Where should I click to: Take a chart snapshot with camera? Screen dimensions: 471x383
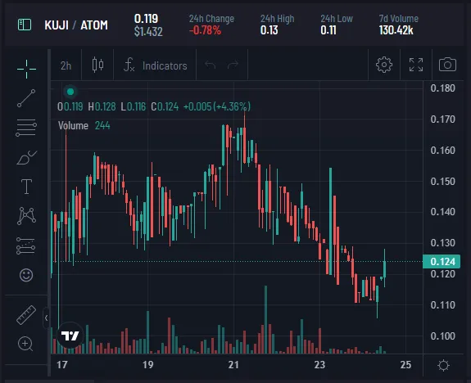pos(447,65)
